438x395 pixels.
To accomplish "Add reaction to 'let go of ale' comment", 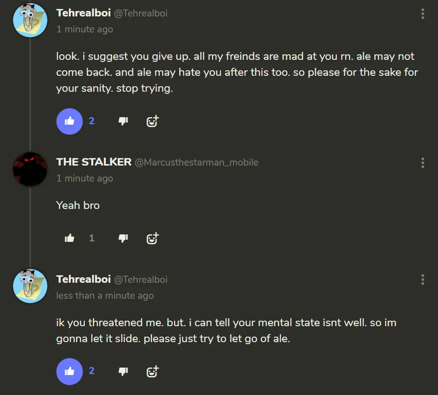I will [x=153, y=371].
